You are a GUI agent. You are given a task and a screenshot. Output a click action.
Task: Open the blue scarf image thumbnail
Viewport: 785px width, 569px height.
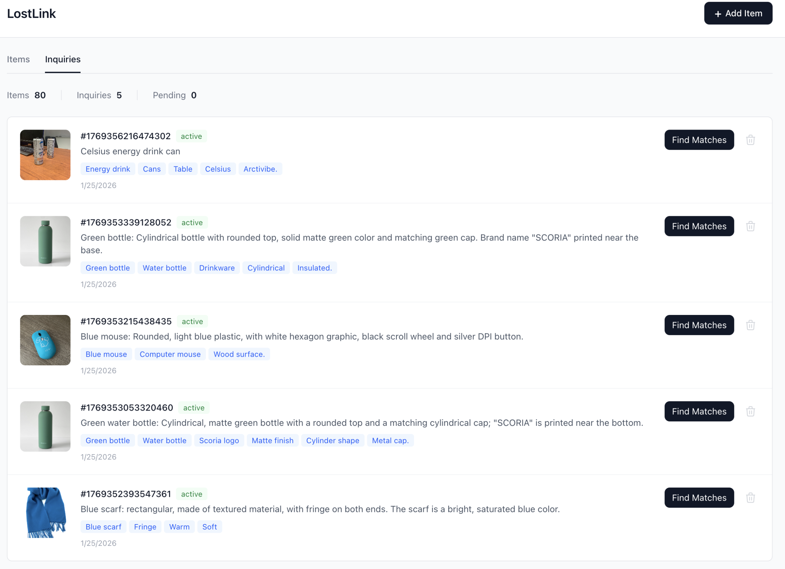(x=45, y=512)
